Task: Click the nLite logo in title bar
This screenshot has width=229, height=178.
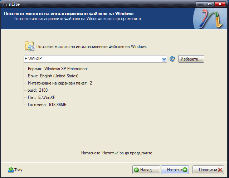Action: (4, 4)
